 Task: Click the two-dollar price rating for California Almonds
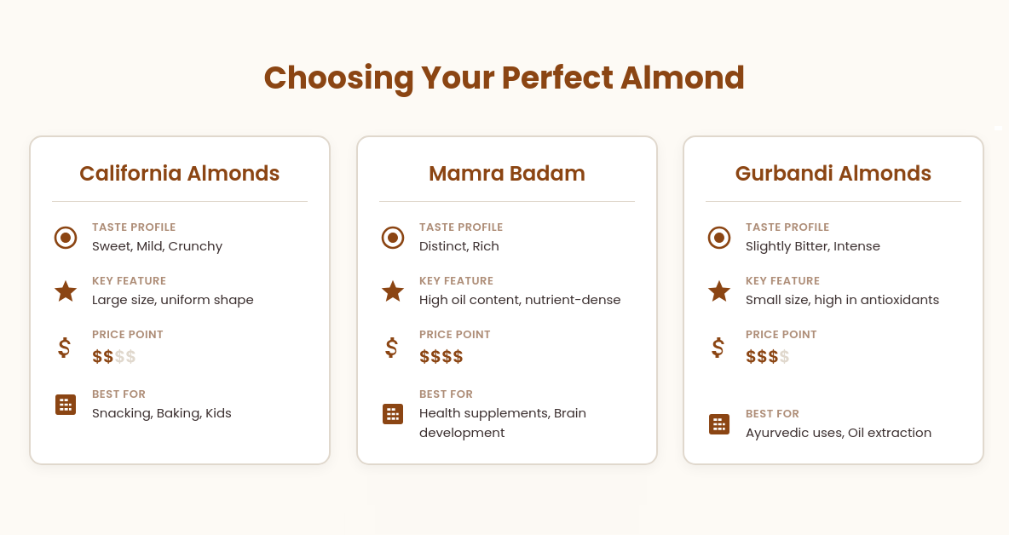click(114, 356)
